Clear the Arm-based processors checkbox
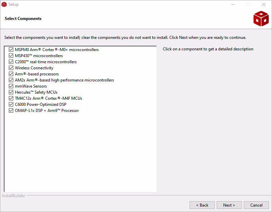This screenshot has height=212, width=272. [x=11, y=74]
